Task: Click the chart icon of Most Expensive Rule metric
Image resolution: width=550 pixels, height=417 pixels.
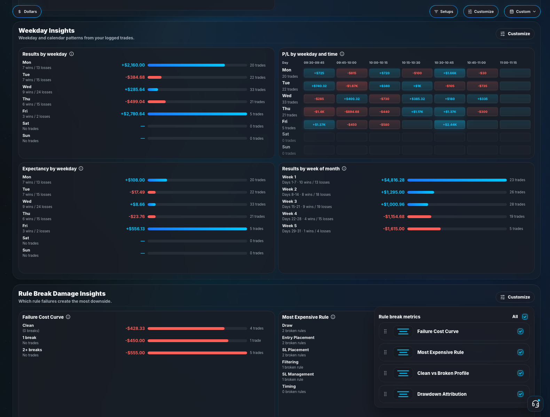Action: tap(403, 352)
